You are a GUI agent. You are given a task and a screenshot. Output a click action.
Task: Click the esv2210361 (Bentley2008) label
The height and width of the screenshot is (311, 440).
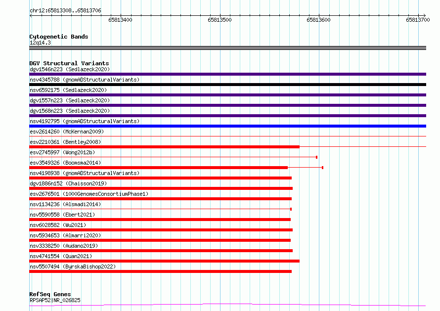point(65,142)
